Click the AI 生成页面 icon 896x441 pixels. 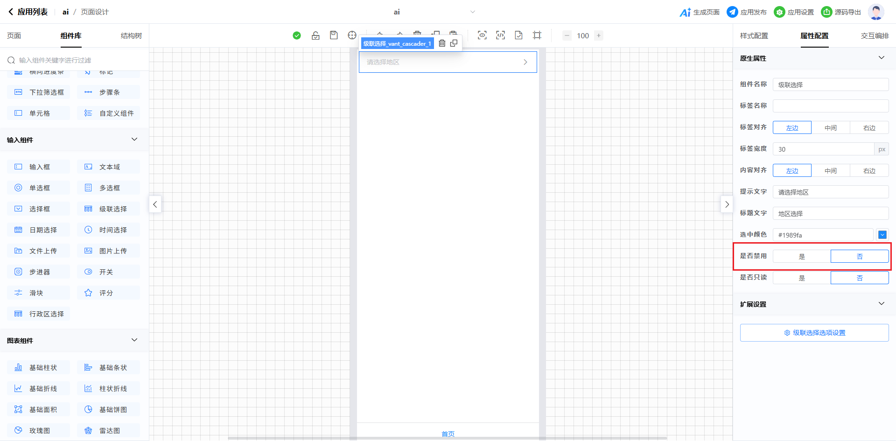tap(685, 12)
